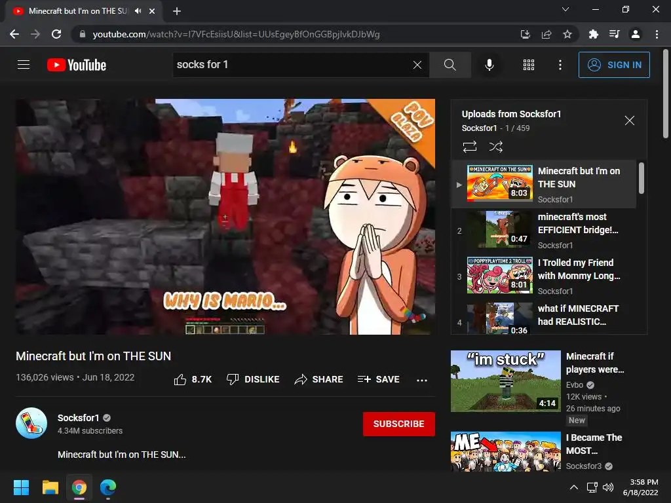Screen dimensions: 671x503
Task: Open File Explorer from the taskbar
Action: (50, 487)
